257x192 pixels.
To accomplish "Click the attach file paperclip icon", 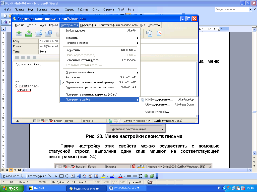I will click(149, 33).
